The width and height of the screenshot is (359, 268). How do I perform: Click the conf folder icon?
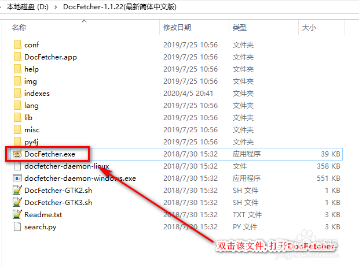click(x=17, y=44)
